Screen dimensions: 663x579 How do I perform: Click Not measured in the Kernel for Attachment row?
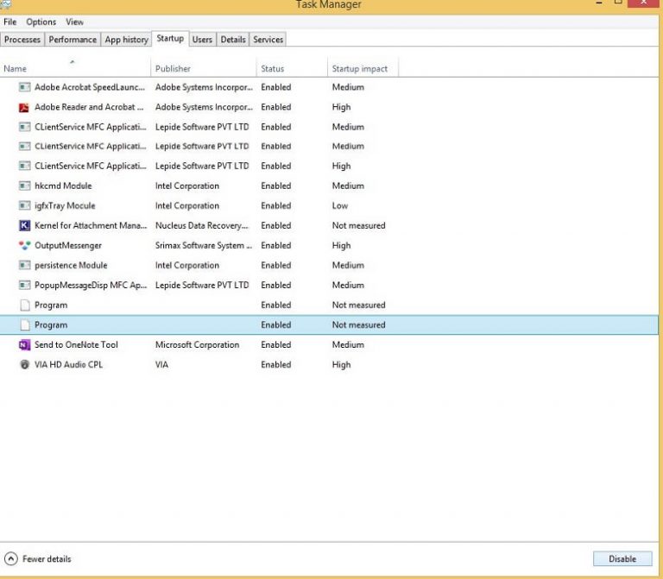pos(358,226)
